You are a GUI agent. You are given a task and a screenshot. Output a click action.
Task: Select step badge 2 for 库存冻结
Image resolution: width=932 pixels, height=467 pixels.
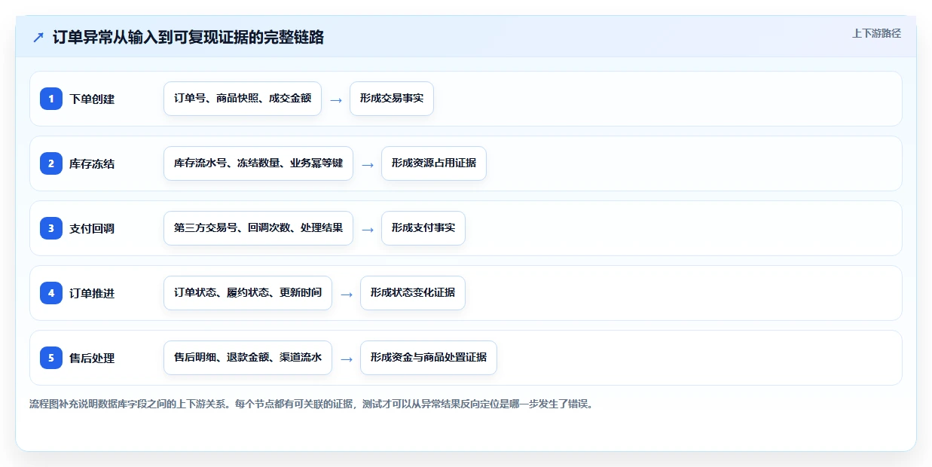point(51,163)
